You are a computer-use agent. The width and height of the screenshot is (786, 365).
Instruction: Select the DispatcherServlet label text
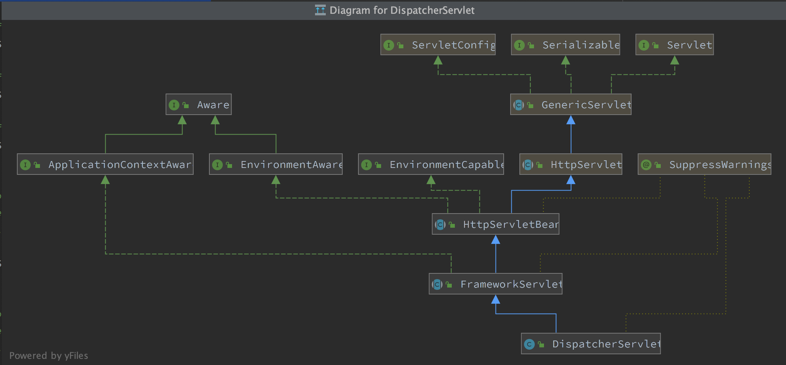pyautogui.click(x=606, y=344)
